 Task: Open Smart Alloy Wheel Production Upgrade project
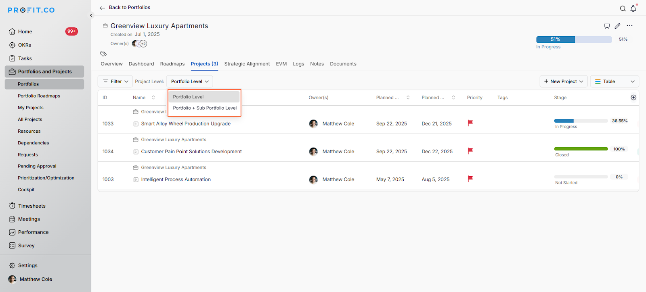tap(186, 124)
